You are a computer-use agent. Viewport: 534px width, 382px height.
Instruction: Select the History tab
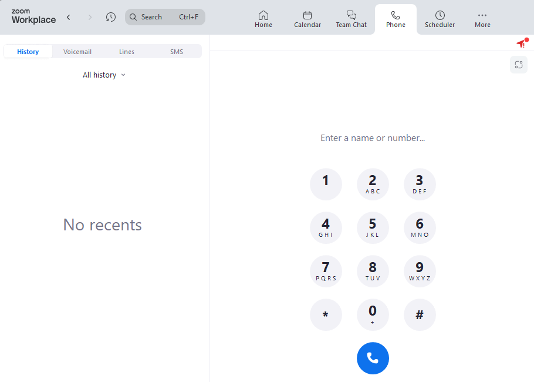pos(28,52)
